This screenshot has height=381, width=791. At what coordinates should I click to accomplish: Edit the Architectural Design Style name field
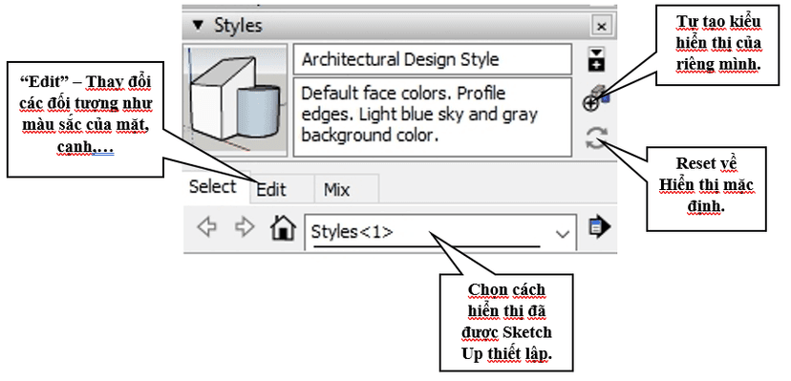[433, 59]
